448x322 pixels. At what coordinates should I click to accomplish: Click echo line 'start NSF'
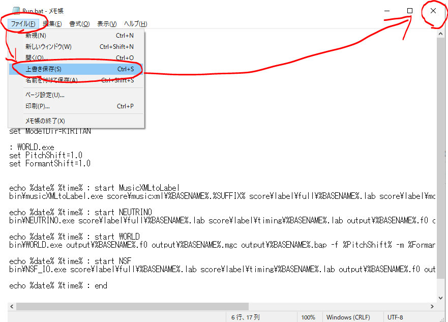click(70, 261)
